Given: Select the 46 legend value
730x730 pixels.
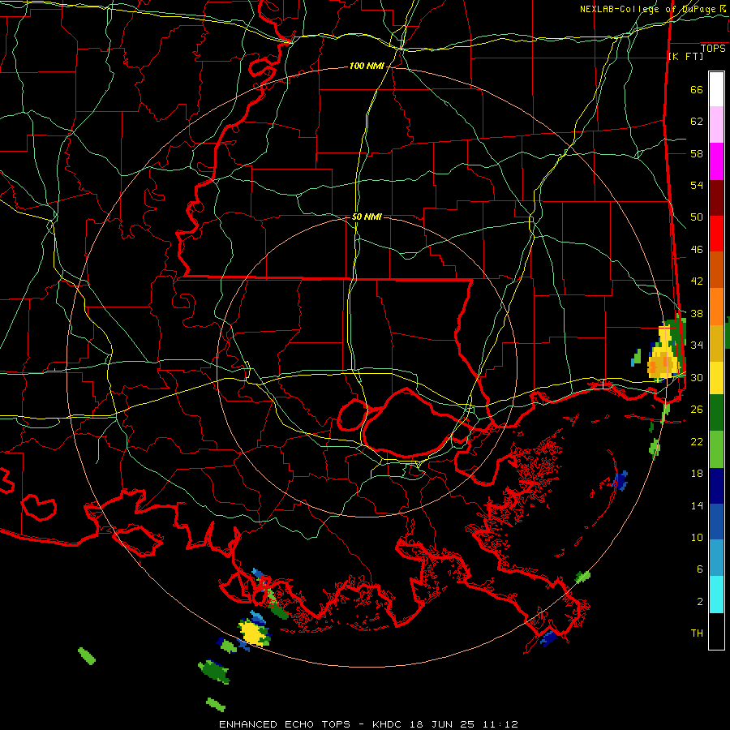Looking at the screenshot, I should pyautogui.click(x=697, y=250).
